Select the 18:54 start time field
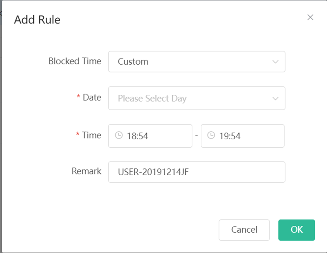327x253 pixels. pyautogui.click(x=150, y=136)
